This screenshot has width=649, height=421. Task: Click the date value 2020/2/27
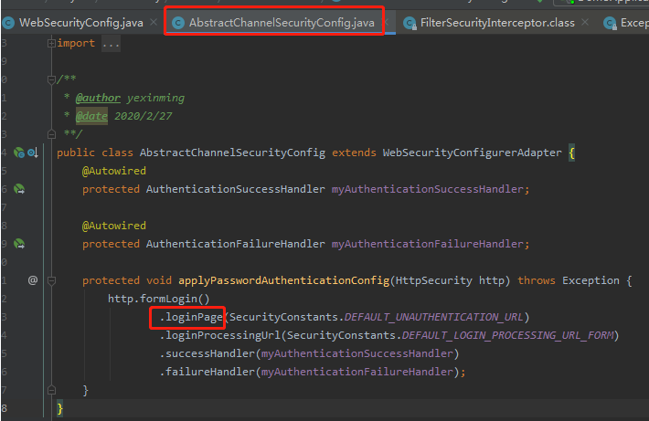tap(143, 116)
